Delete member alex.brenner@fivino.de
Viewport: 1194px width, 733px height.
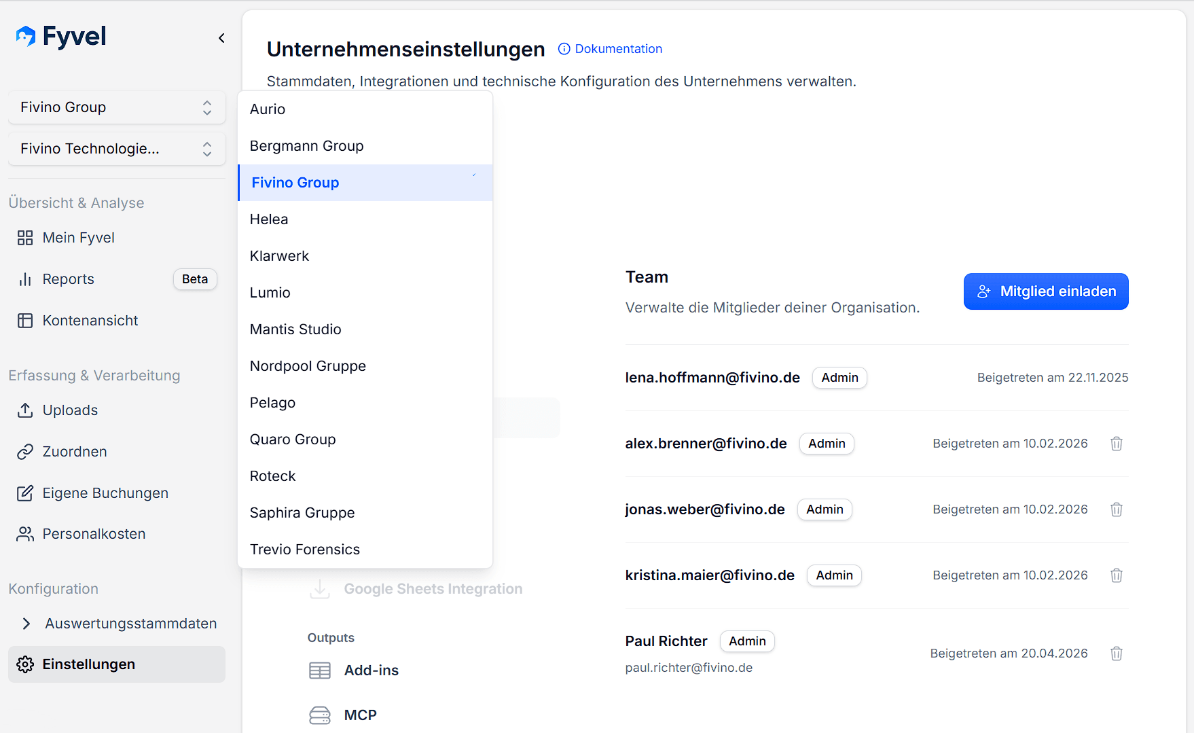[1117, 444]
